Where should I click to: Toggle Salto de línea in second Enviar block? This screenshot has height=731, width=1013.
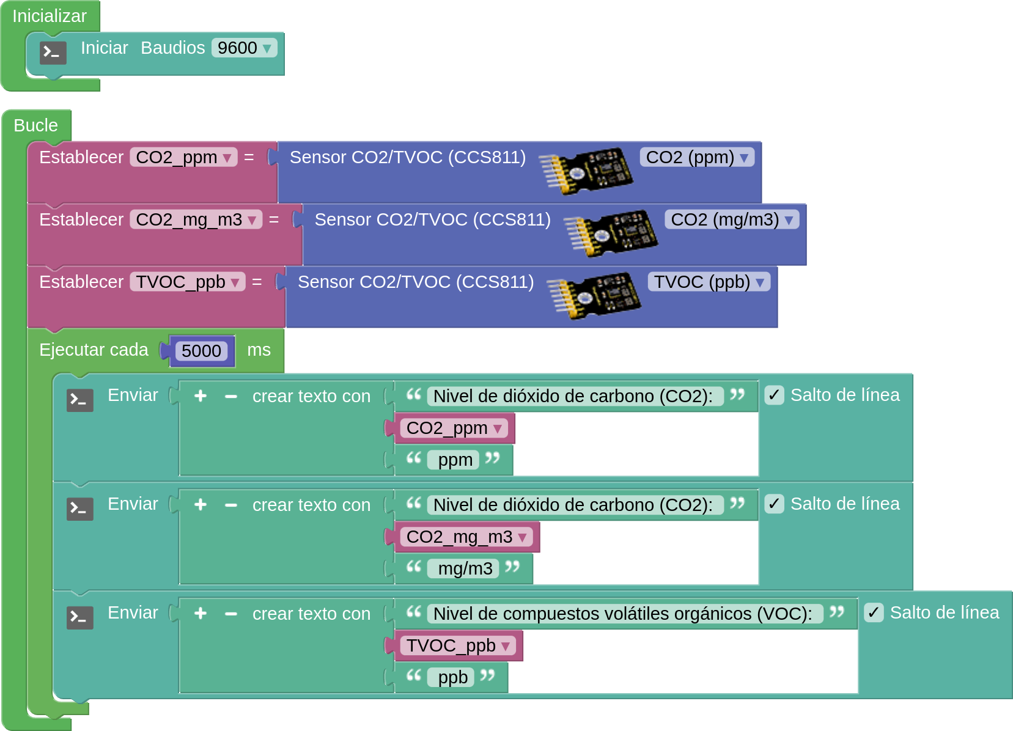tap(774, 504)
